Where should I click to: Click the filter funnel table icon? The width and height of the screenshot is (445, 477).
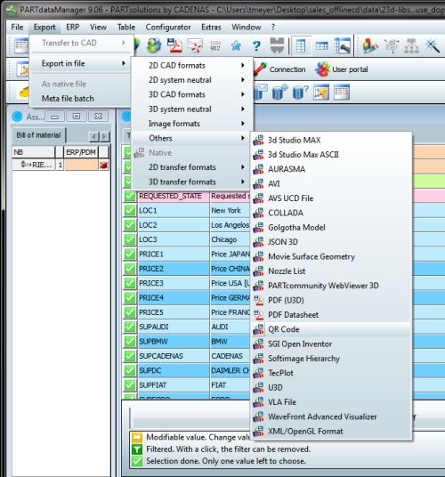(321, 93)
